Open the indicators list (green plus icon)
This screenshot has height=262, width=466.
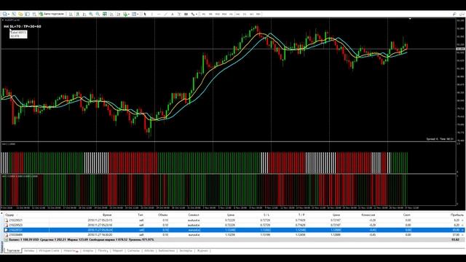[x=125, y=14]
